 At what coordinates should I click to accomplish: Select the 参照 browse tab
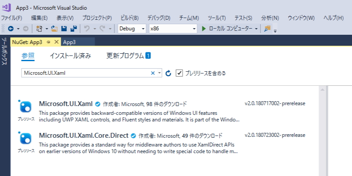click(x=28, y=56)
